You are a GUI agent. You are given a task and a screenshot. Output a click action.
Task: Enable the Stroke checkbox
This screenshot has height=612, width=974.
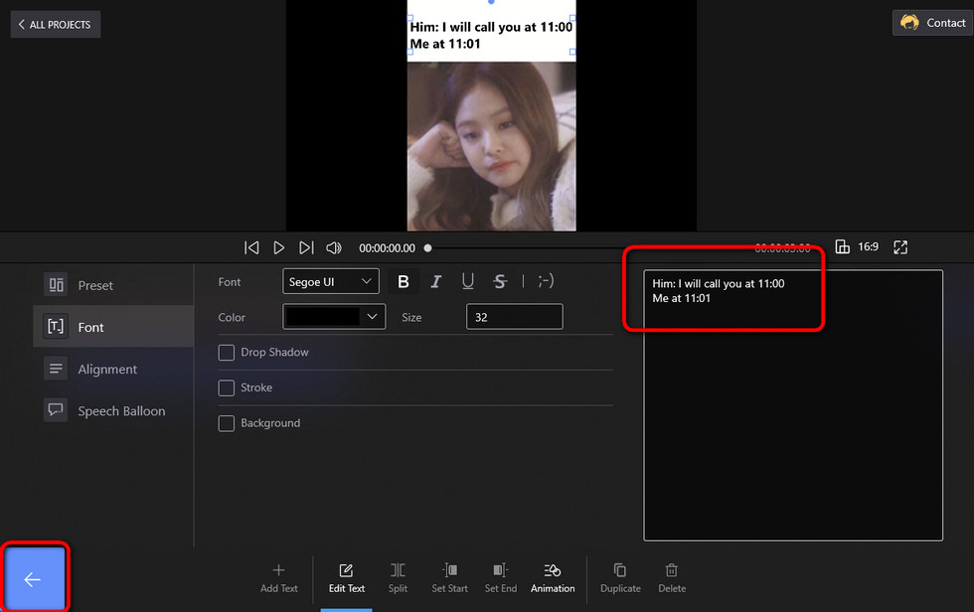[x=227, y=387]
